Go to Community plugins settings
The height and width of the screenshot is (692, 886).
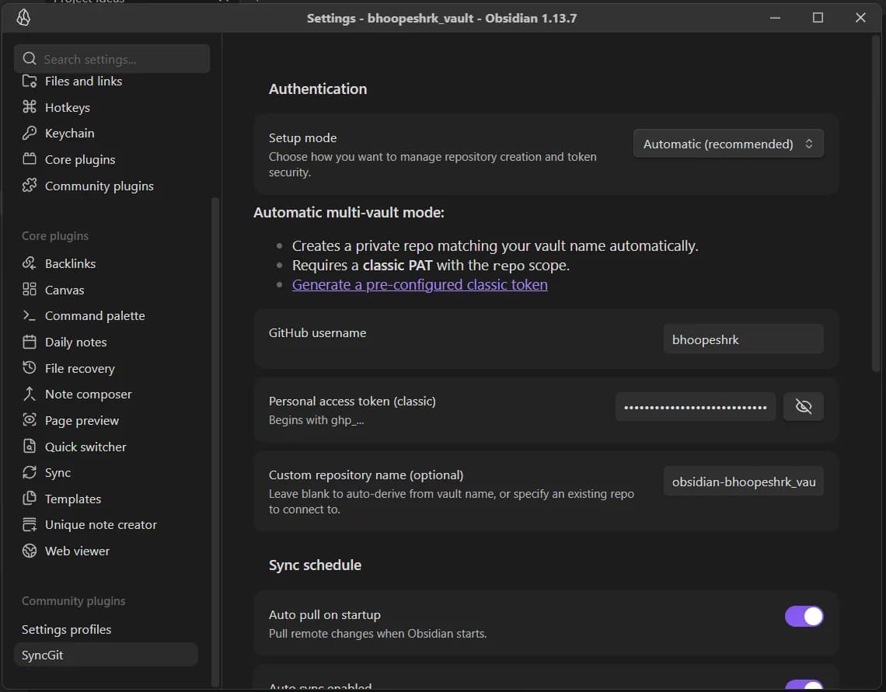106,186
